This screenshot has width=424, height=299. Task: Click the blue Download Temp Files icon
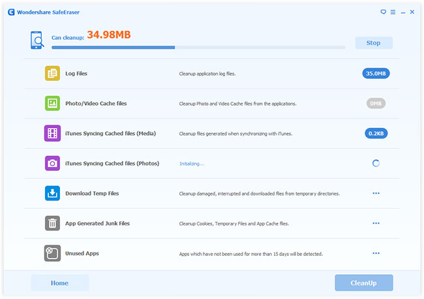coord(52,193)
